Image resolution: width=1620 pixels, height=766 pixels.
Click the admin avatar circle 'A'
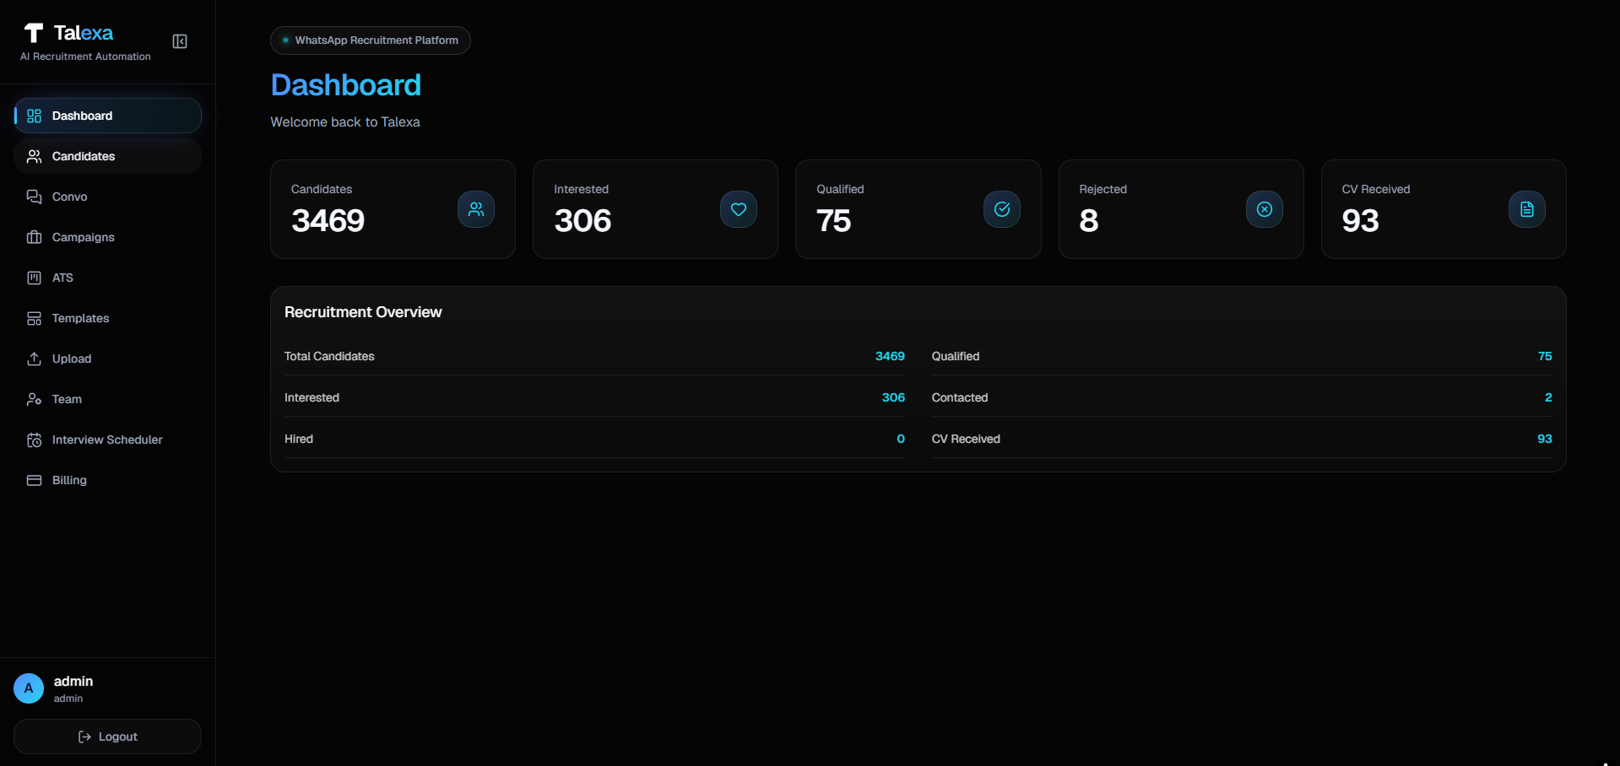(29, 688)
